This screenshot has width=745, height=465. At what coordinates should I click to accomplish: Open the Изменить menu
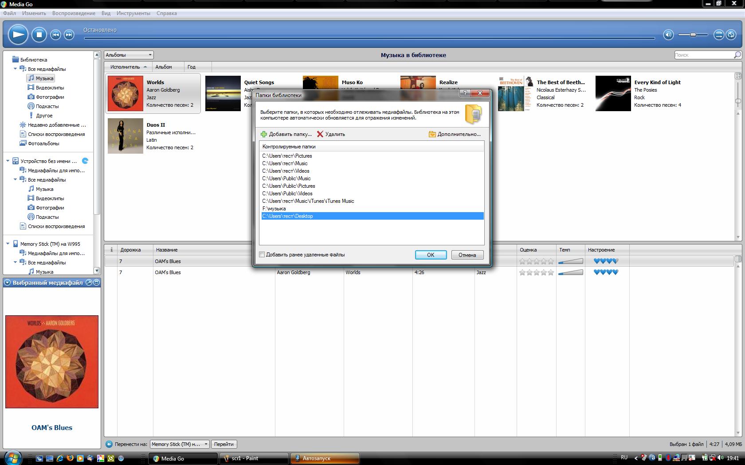click(x=34, y=13)
